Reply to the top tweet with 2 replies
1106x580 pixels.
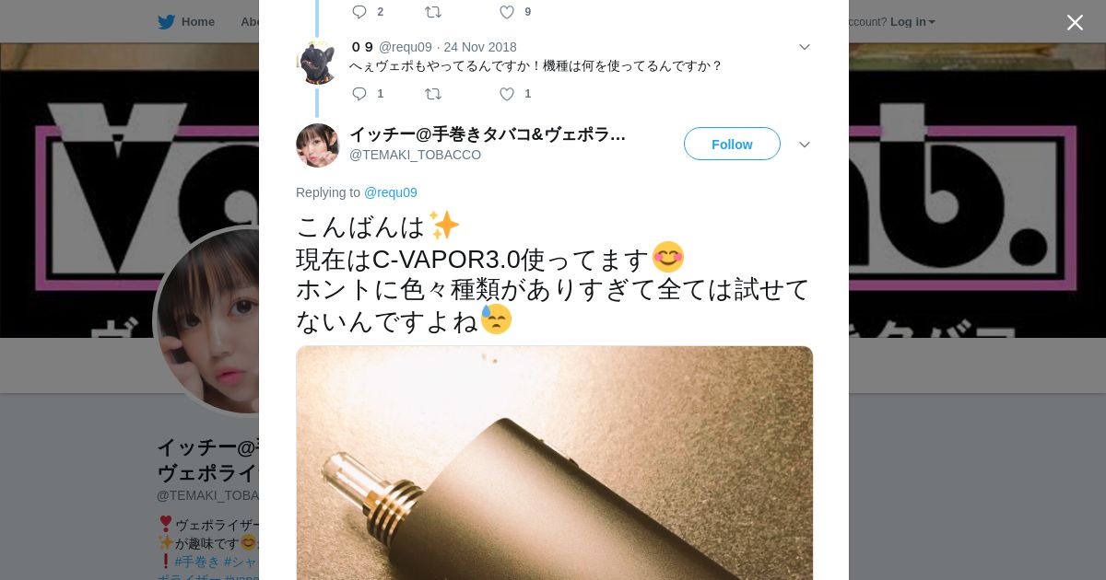pyautogui.click(x=359, y=12)
